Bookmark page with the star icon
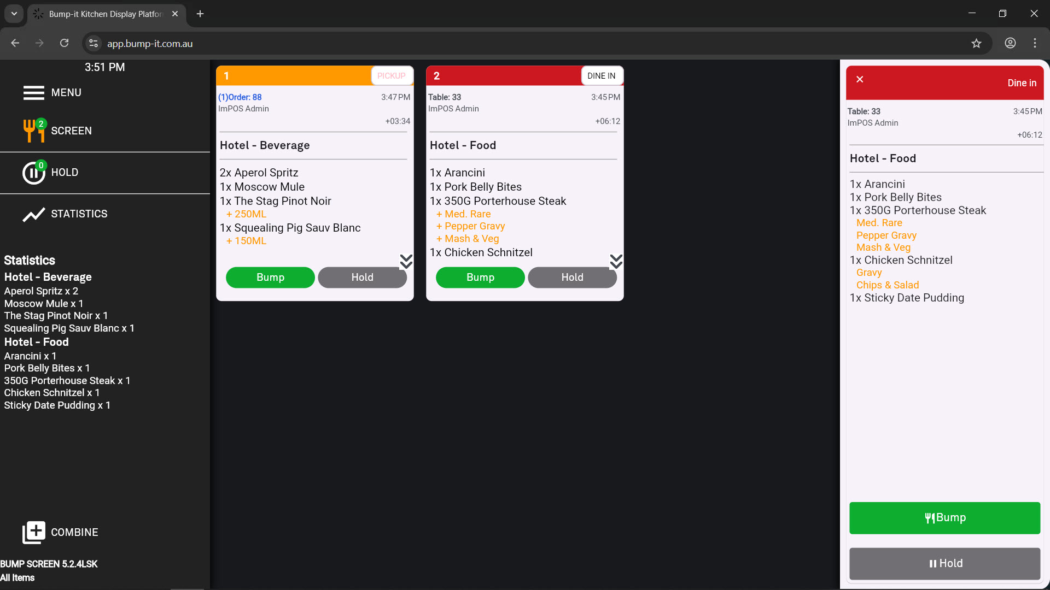 click(x=976, y=44)
